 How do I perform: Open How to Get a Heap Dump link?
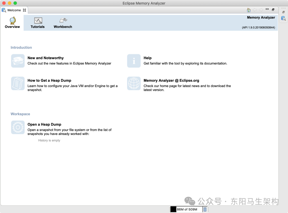pos(49,80)
